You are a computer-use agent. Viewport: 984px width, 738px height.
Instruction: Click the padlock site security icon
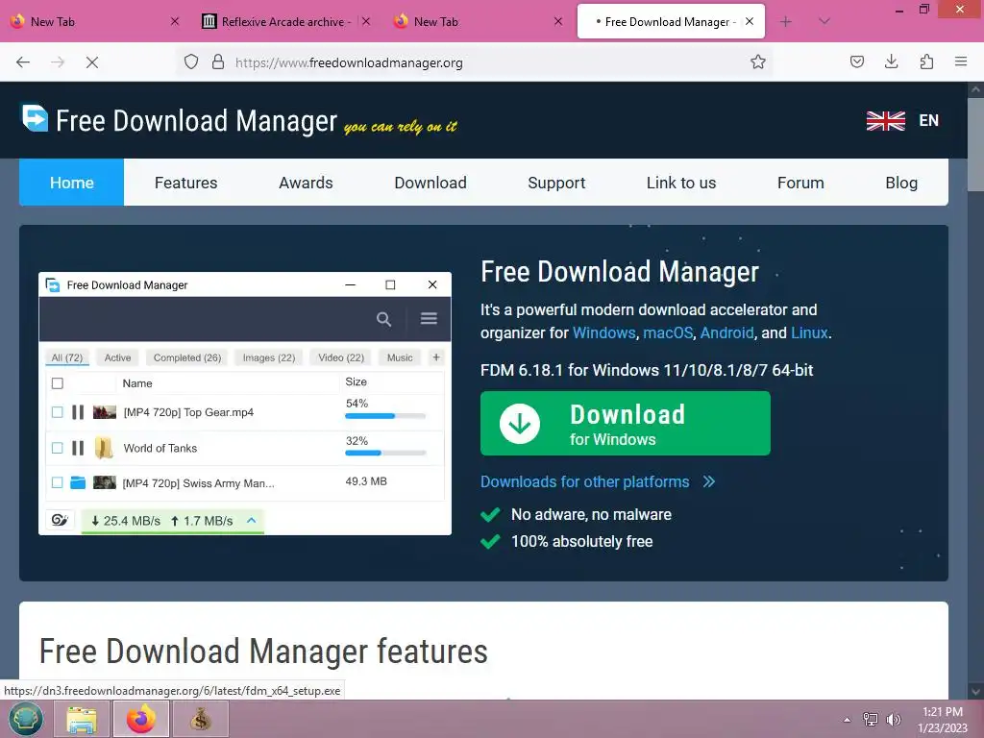[x=218, y=62]
